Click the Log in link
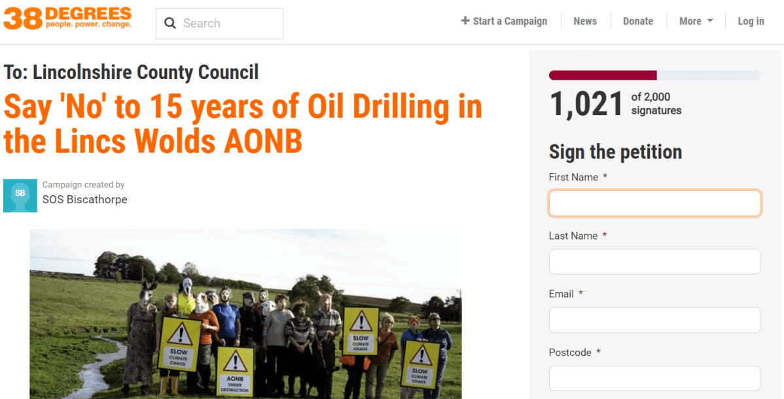The width and height of the screenshot is (784, 399). pos(751,21)
